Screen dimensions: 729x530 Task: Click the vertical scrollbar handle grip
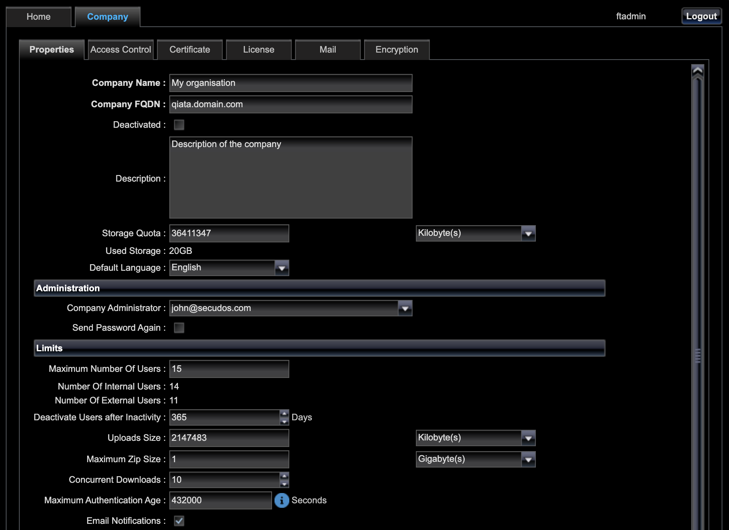697,356
